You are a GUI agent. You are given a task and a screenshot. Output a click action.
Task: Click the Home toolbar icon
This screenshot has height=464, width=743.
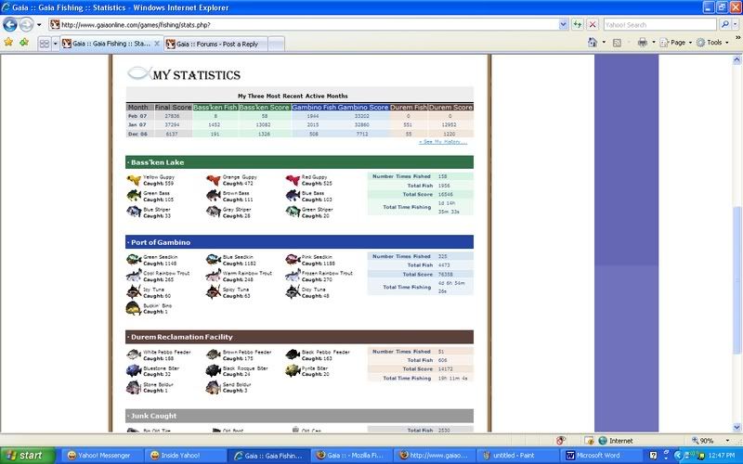[593, 42]
